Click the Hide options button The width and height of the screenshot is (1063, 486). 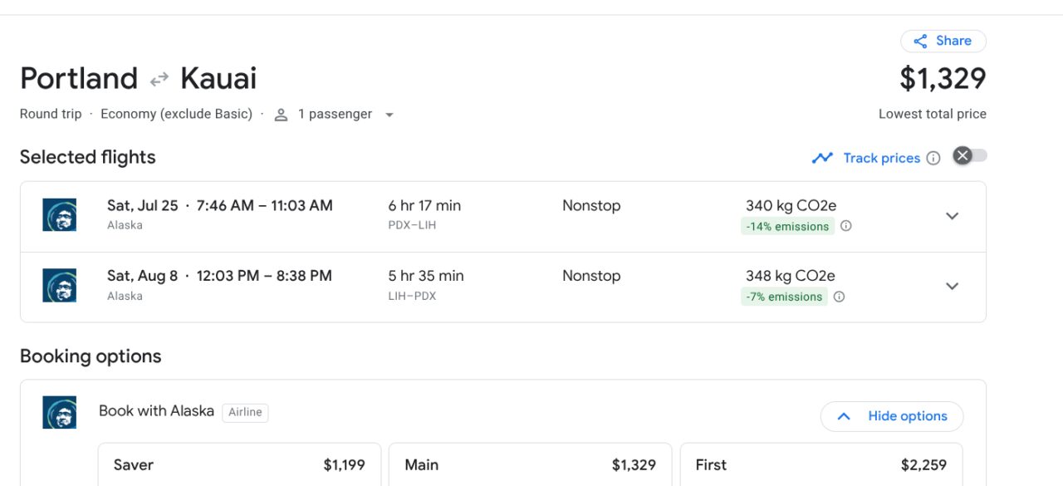(x=892, y=416)
